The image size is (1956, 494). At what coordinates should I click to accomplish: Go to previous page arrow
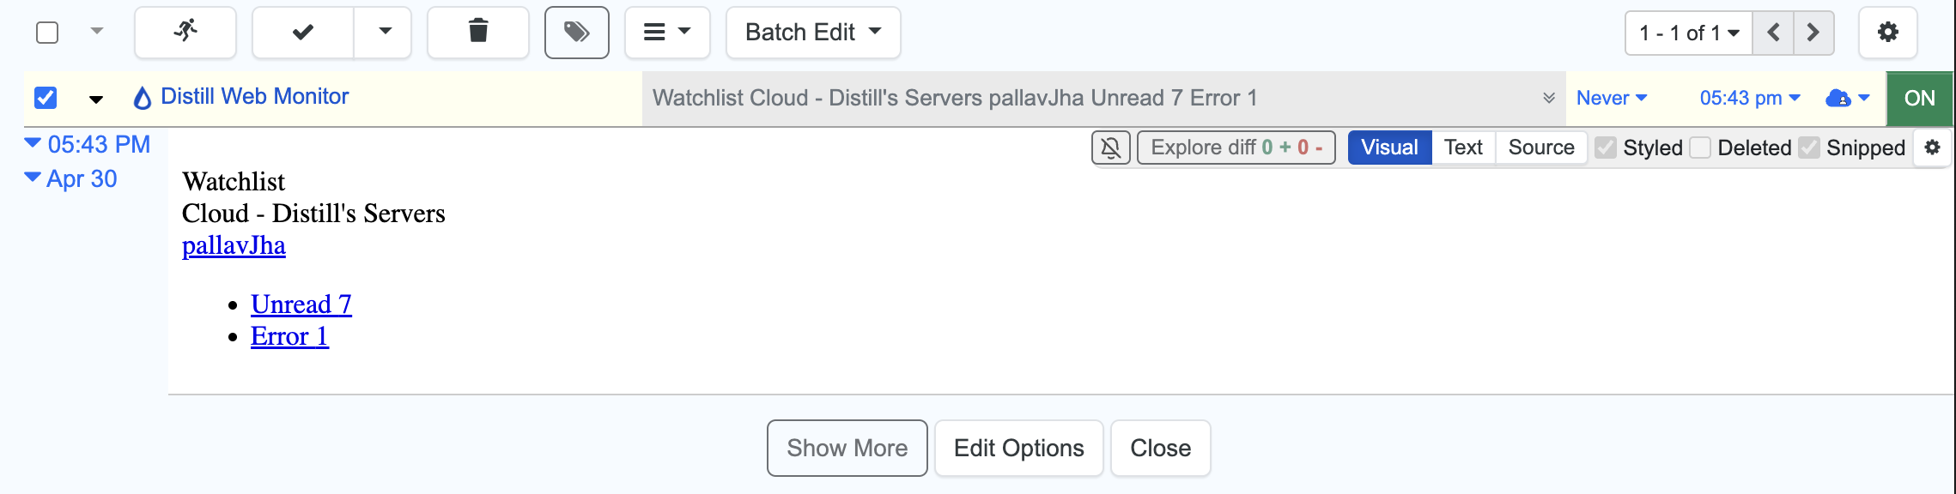(1773, 33)
